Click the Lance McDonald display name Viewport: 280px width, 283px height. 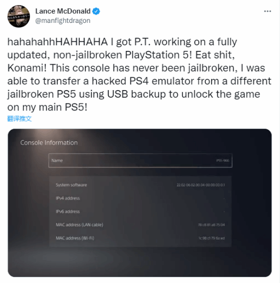point(63,11)
